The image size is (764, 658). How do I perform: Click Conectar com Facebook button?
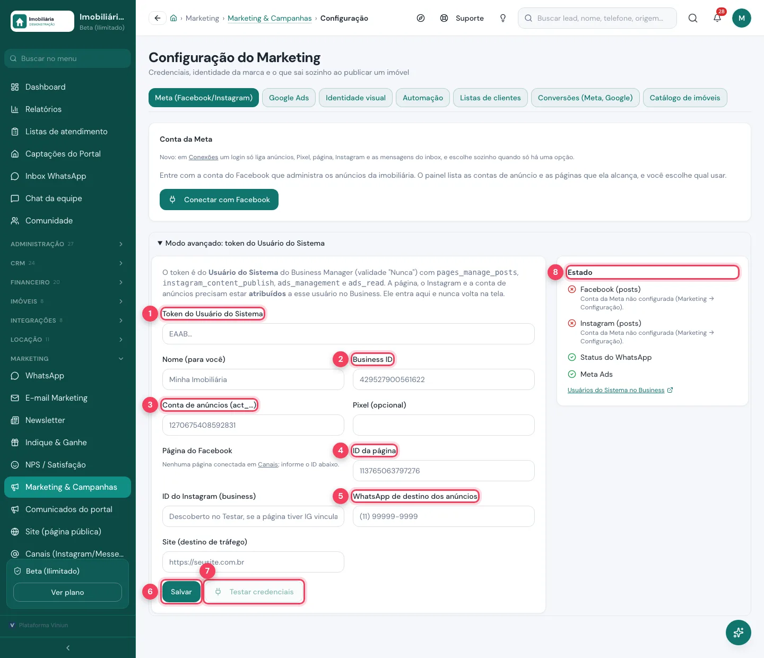[x=219, y=200]
